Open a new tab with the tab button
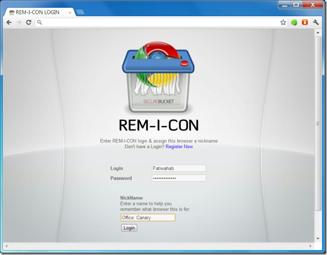This screenshot has width=327, height=255. [80, 12]
